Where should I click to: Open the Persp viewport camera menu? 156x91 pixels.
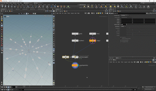pyautogui.click(x=45, y=16)
